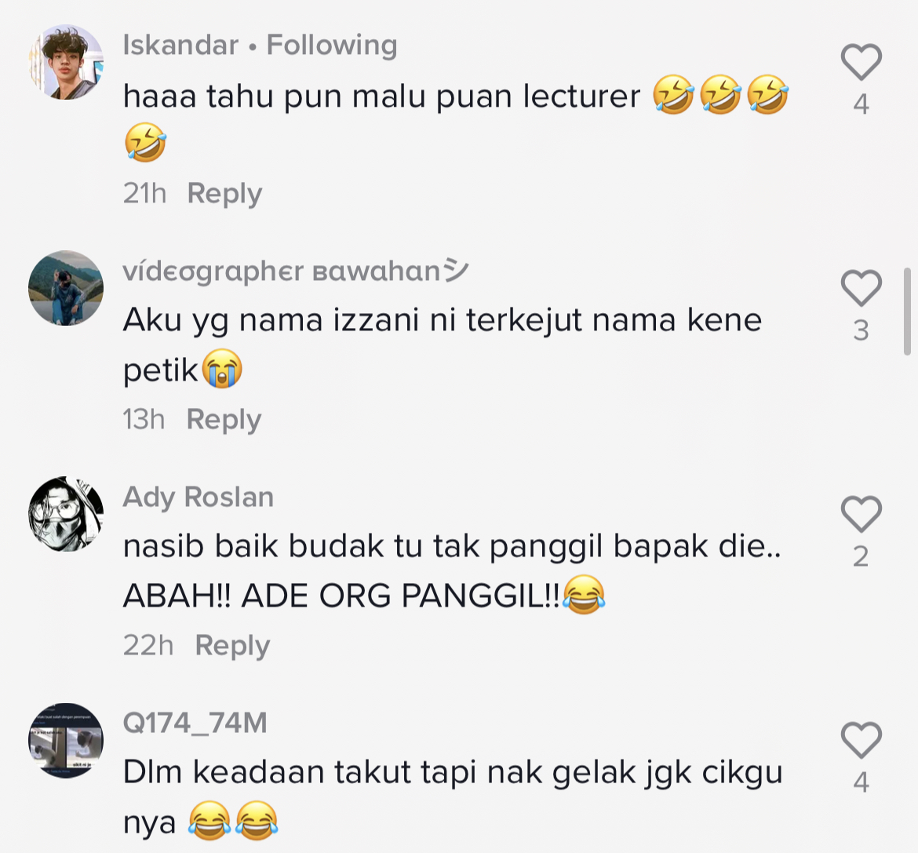Select the 'Dlm keadaan takut' comment text

point(453,798)
